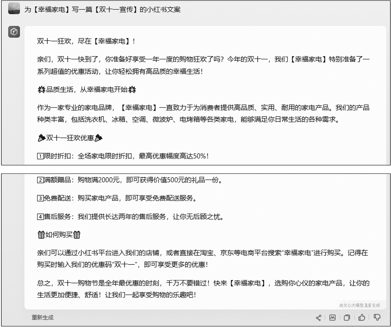Click the number 2 box at 满额赠品
The width and height of the screenshot is (391, 327).
pyautogui.click(x=40, y=180)
